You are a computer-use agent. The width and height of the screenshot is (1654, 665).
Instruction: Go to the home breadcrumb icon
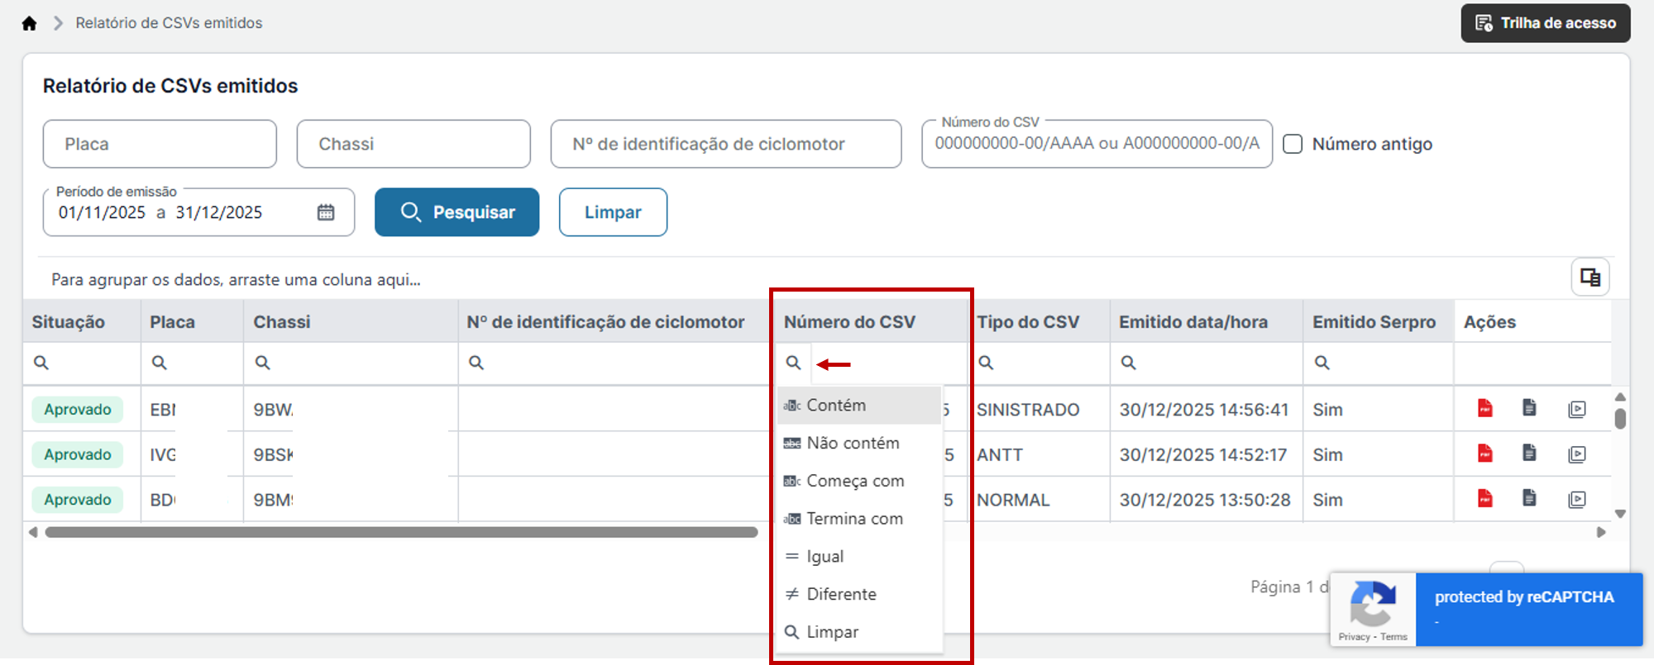click(29, 23)
